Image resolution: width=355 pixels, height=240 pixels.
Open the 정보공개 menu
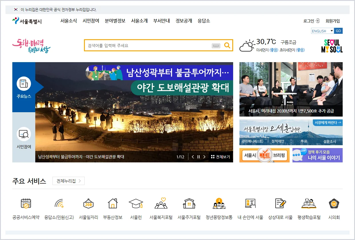click(184, 21)
